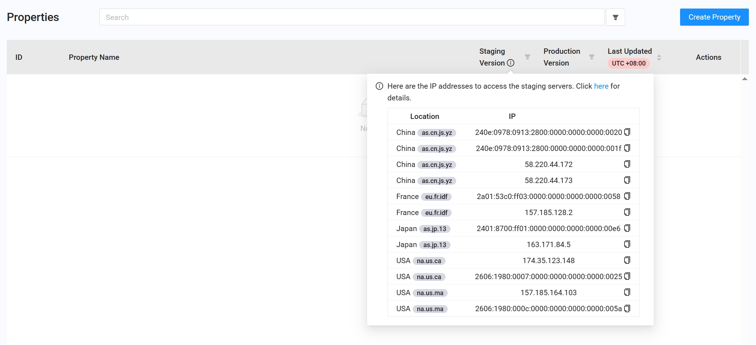Copy the France IP 157.185.128.2
The width and height of the screenshot is (756, 345).
627,212
